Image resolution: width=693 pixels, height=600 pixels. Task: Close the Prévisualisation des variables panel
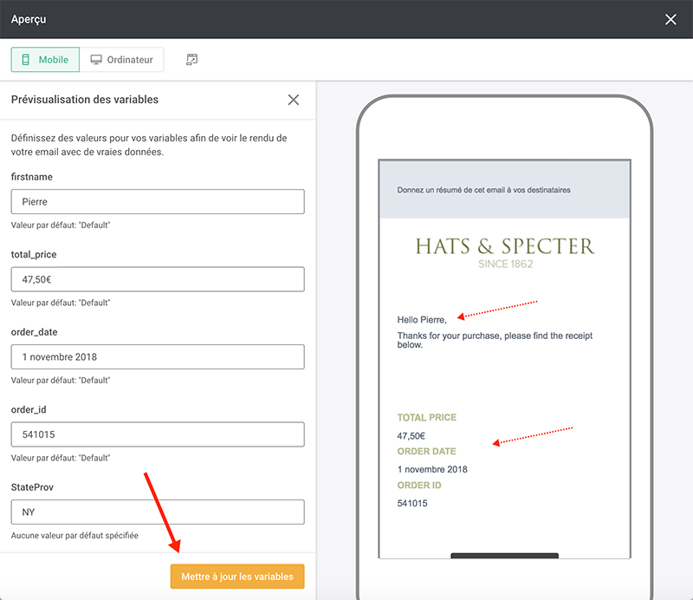pos(294,100)
